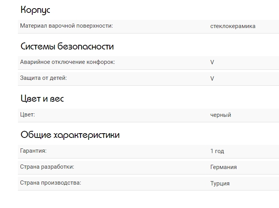This screenshot has width=279, height=208.
Task: Select the Турция value
Action: [220, 183]
